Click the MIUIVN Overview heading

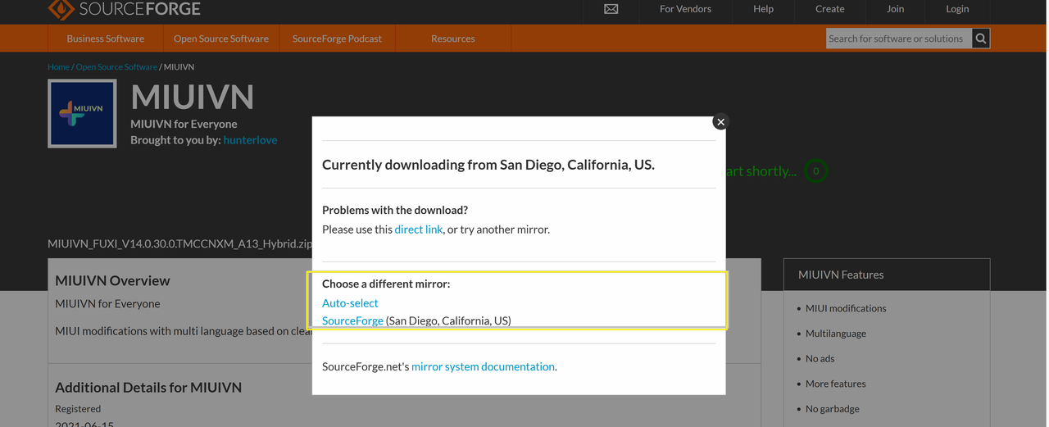pos(112,280)
